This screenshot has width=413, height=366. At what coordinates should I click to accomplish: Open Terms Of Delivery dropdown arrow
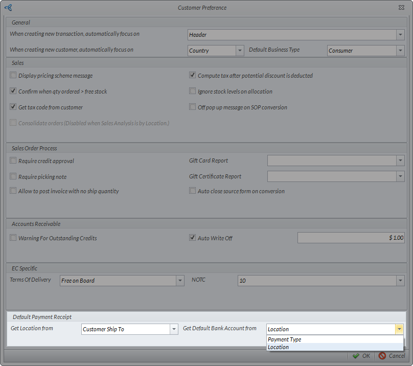(179, 281)
